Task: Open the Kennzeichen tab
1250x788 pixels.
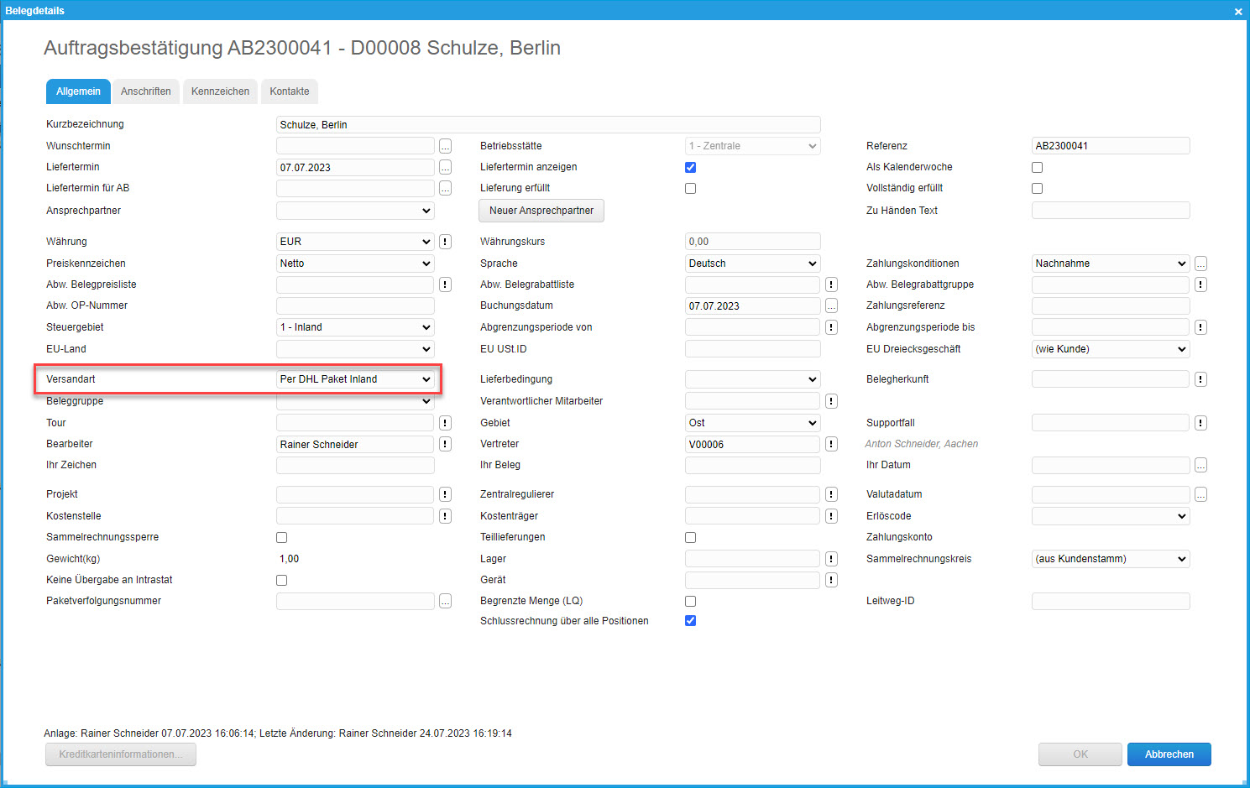Action: [220, 91]
